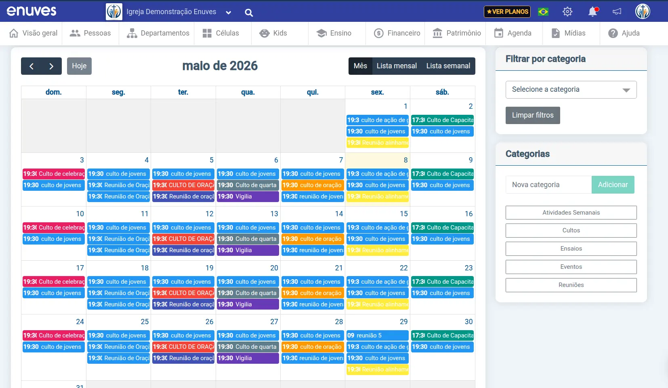This screenshot has width=668, height=388.
Task: Open the Agenda menu
Action: pyautogui.click(x=513, y=33)
